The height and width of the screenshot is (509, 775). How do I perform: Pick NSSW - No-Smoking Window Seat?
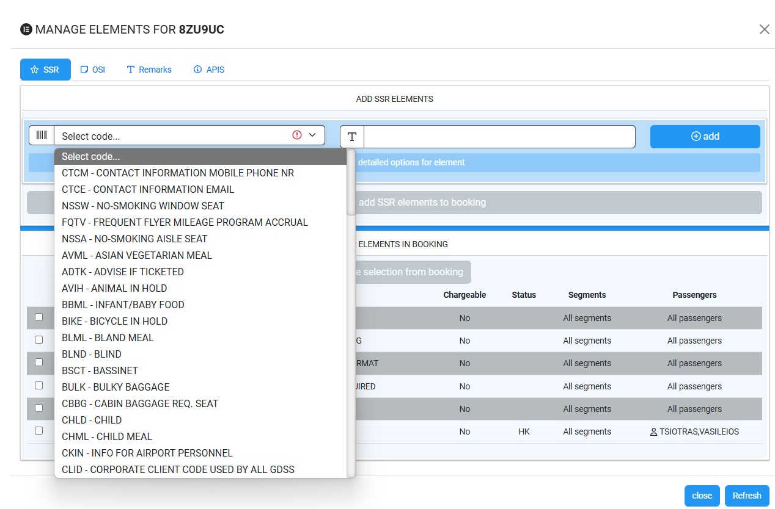click(200, 206)
